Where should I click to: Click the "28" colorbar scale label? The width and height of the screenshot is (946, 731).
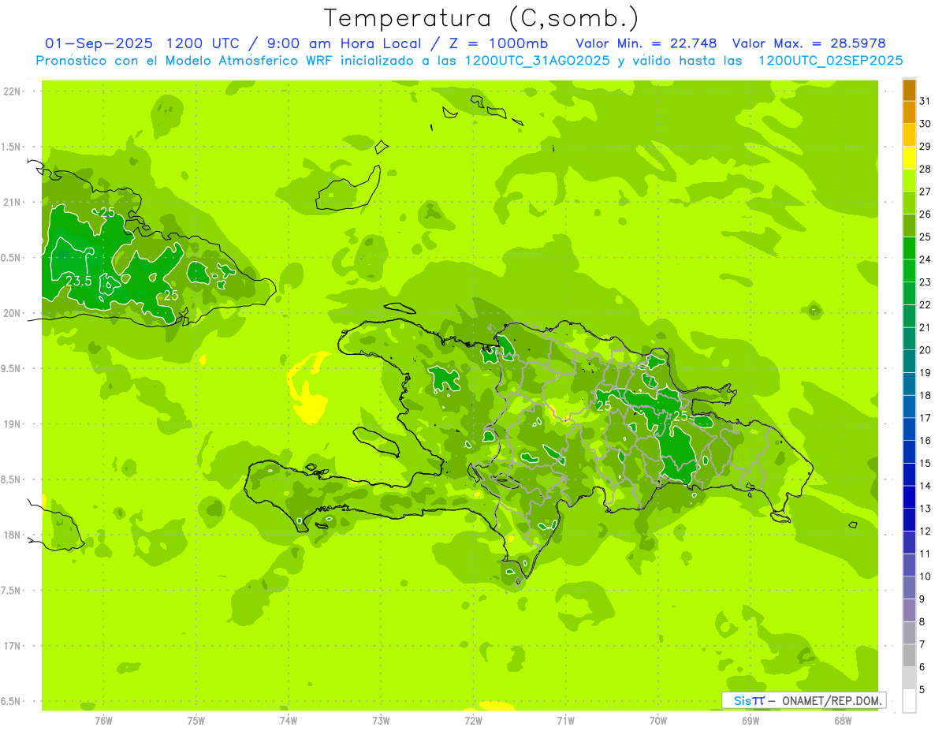point(925,169)
